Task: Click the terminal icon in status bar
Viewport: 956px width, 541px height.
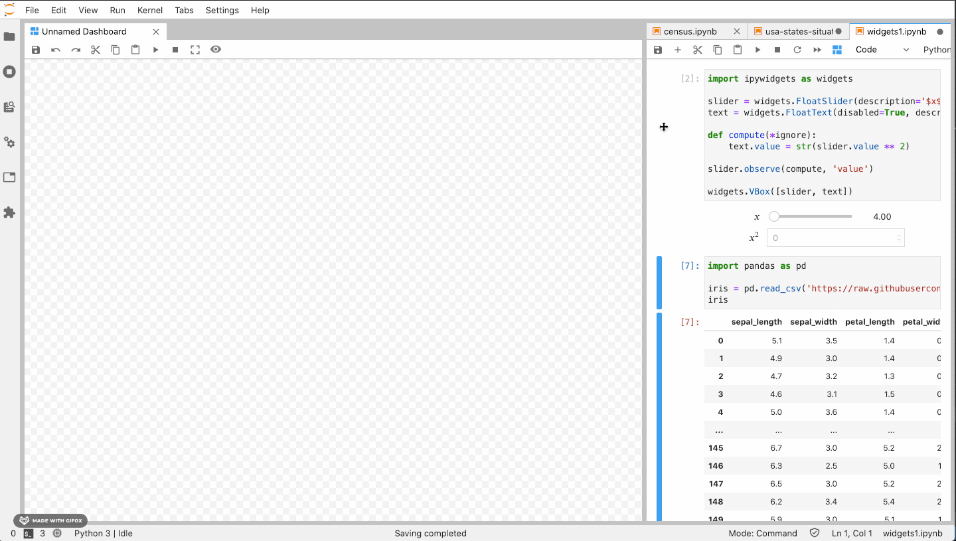Action: (x=29, y=533)
